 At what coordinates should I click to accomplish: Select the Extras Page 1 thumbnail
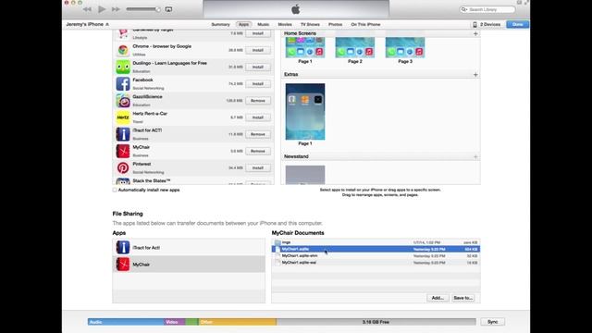click(x=305, y=112)
